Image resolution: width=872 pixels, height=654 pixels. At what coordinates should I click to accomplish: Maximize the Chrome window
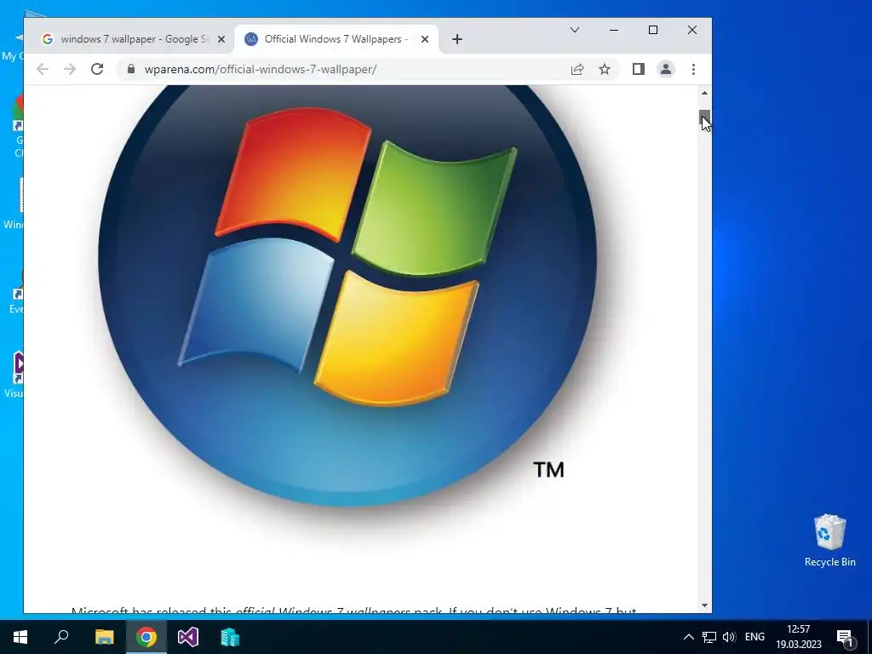(x=653, y=30)
